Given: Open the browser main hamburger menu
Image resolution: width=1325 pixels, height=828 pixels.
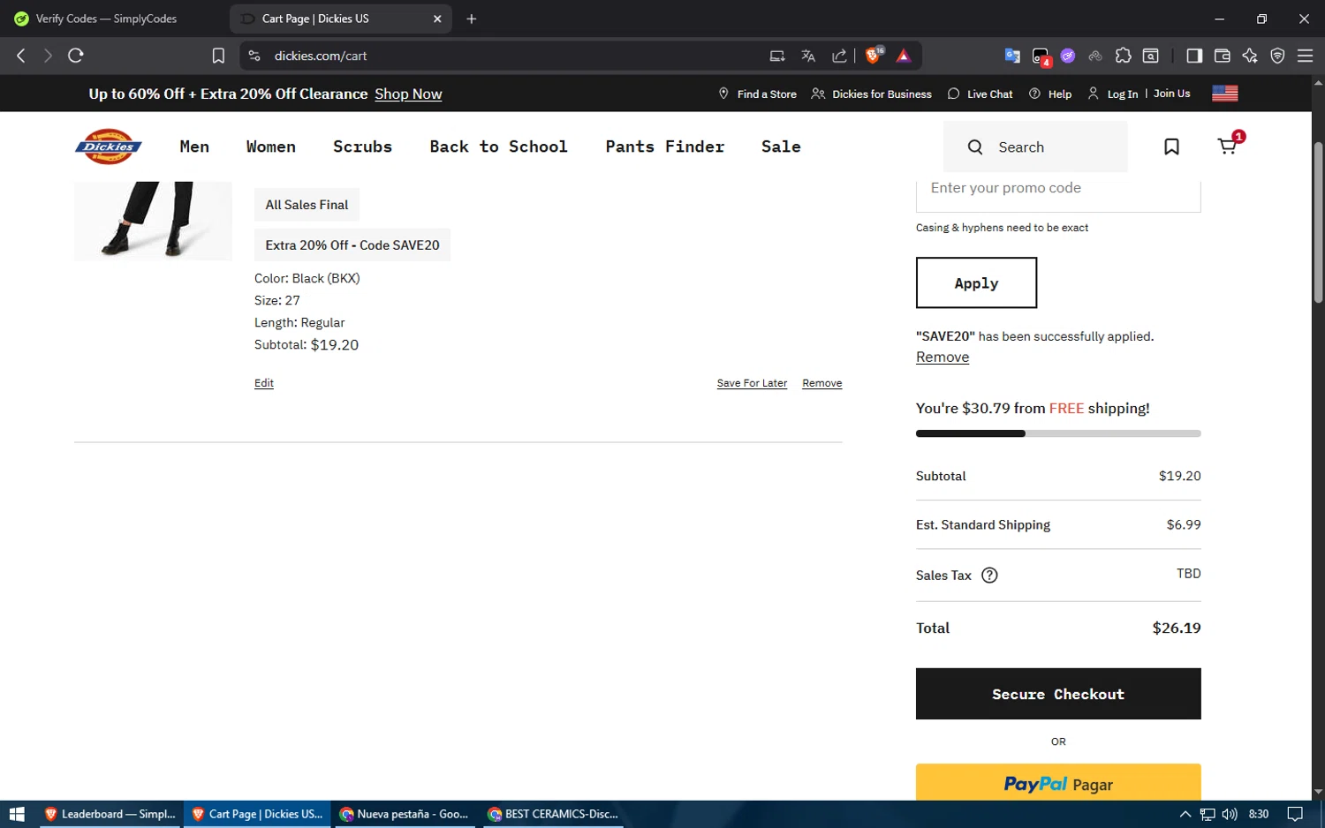Looking at the screenshot, I should coord(1305,56).
